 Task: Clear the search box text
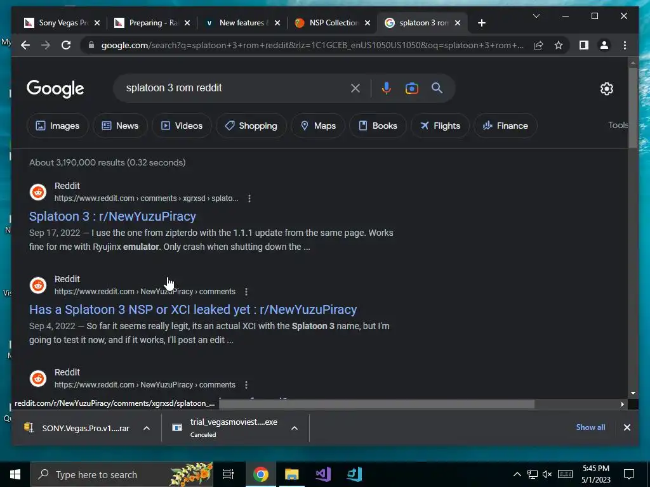tap(355, 88)
